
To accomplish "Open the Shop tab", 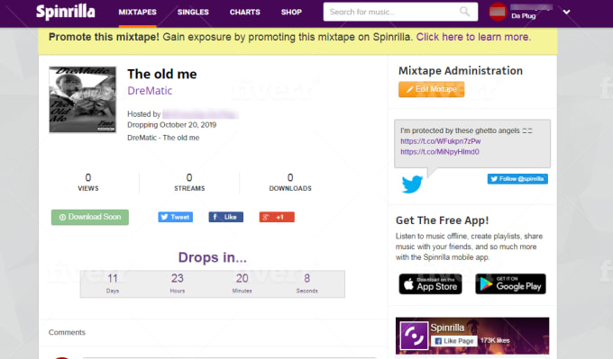I will (291, 12).
